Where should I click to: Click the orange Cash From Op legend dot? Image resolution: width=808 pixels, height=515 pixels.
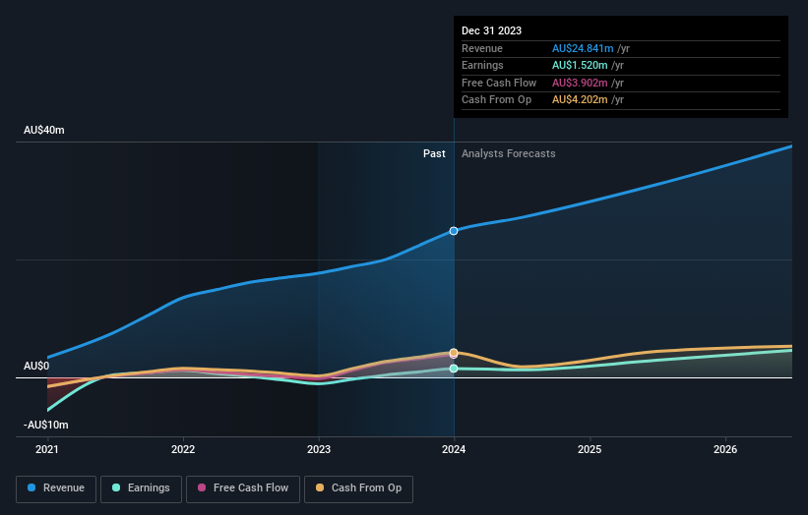pos(320,487)
